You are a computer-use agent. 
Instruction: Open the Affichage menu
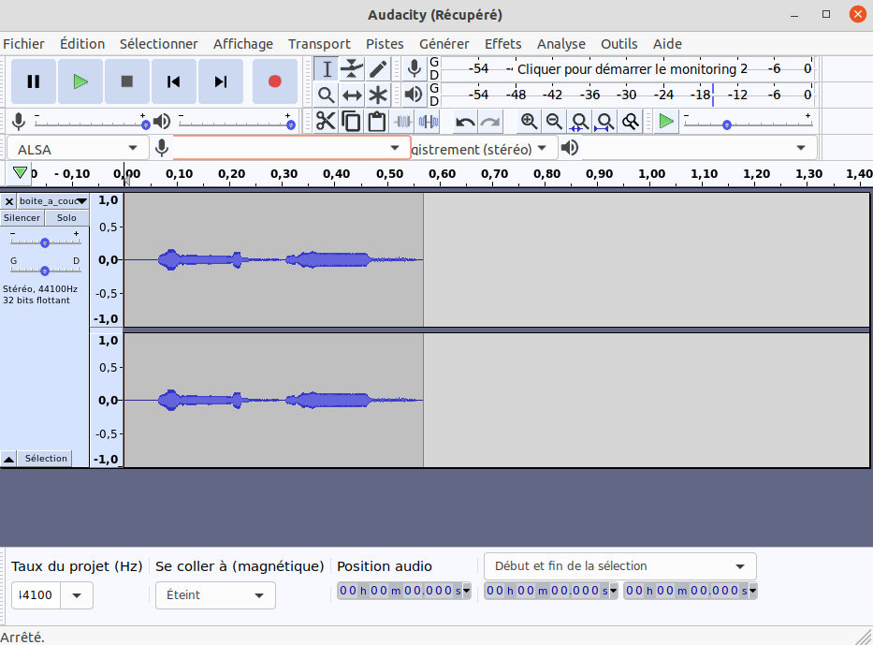tap(243, 44)
